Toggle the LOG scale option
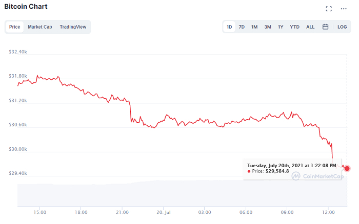 [x=342, y=27]
